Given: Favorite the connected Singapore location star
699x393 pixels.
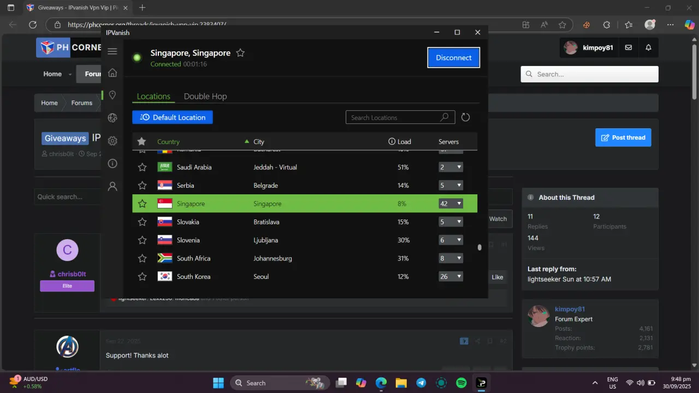Looking at the screenshot, I should pyautogui.click(x=240, y=53).
